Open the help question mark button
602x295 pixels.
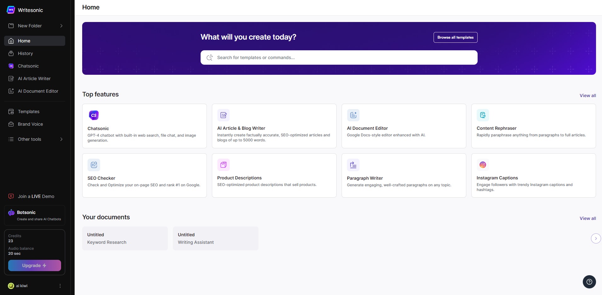[x=589, y=282]
